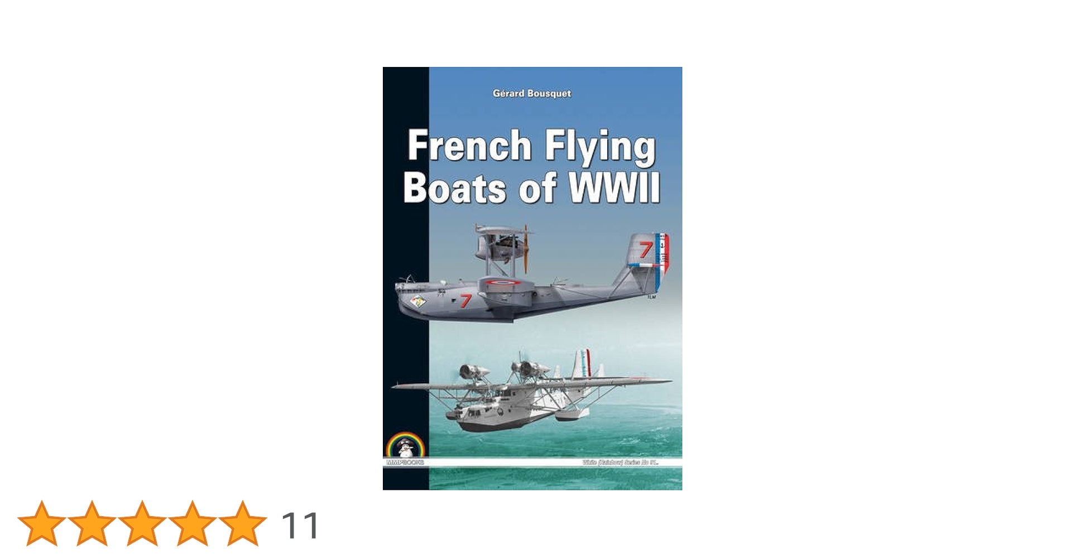Click the MMPBOOKS text under the logo
1066x558 pixels.
(x=405, y=463)
